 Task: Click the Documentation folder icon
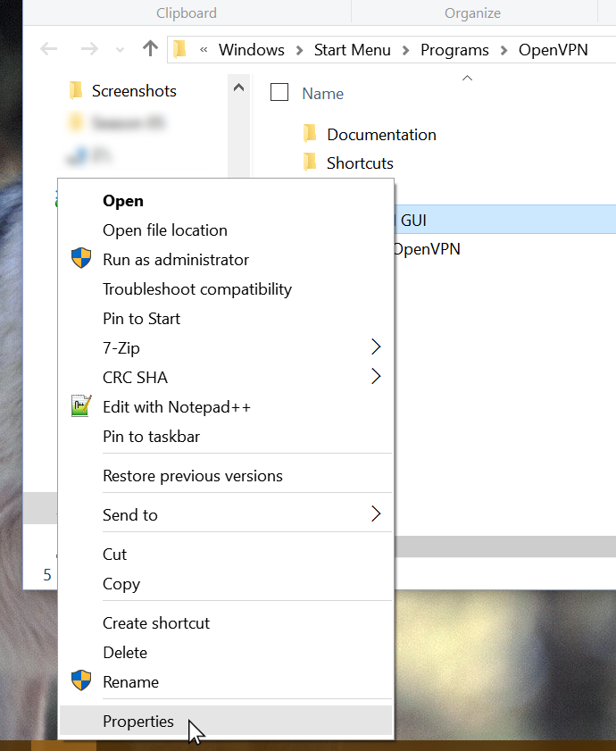click(x=310, y=135)
